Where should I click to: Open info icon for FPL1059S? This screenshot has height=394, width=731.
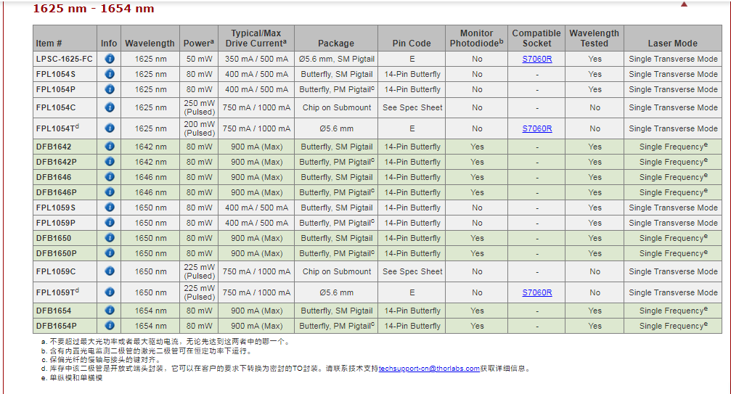point(109,208)
